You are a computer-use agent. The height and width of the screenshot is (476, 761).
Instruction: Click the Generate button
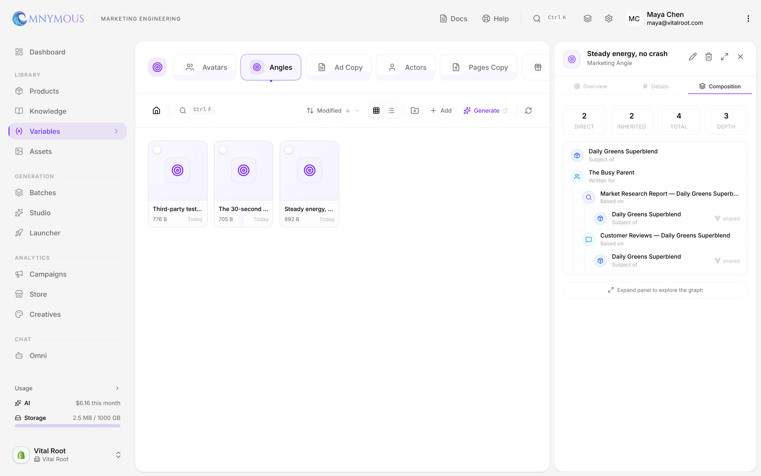[485, 111]
